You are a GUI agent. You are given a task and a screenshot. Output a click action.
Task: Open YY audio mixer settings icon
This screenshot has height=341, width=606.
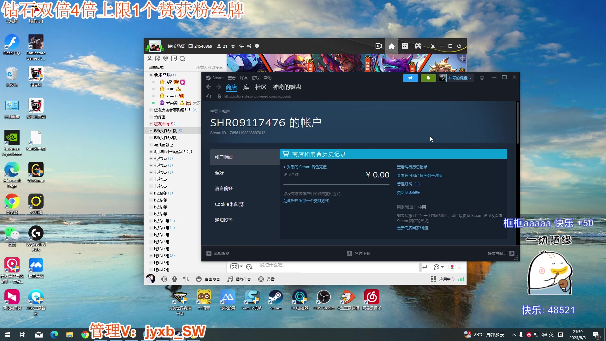pos(186,279)
